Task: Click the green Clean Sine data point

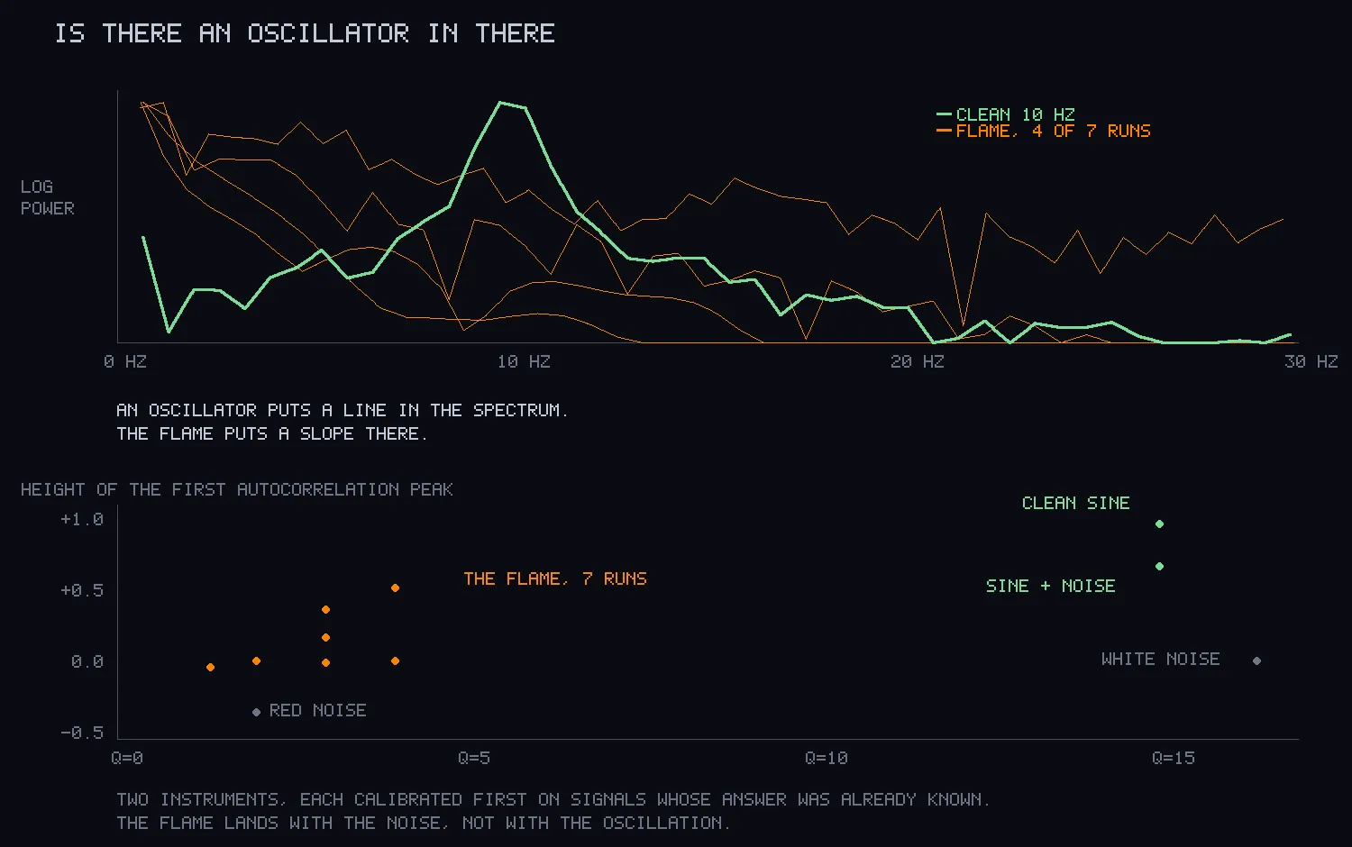Action: [x=1160, y=524]
